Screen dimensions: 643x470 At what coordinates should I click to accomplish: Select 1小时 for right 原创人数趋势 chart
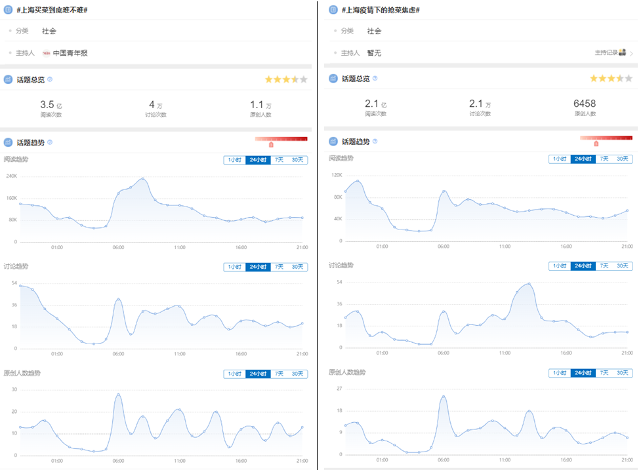[x=560, y=373]
